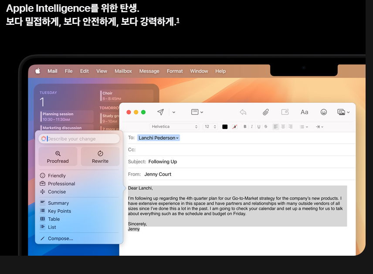Toggle underline formatting

pyautogui.click(x=259, y=126)
